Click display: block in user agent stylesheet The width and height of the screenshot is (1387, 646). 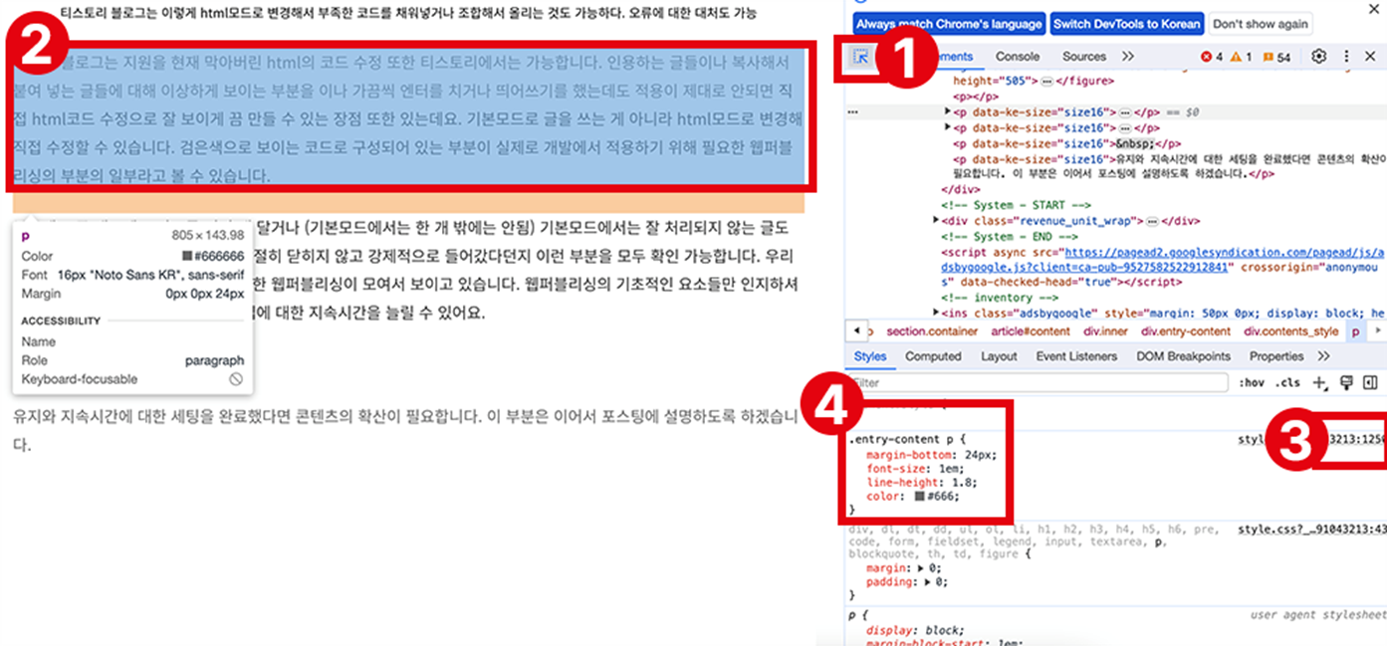914,630
